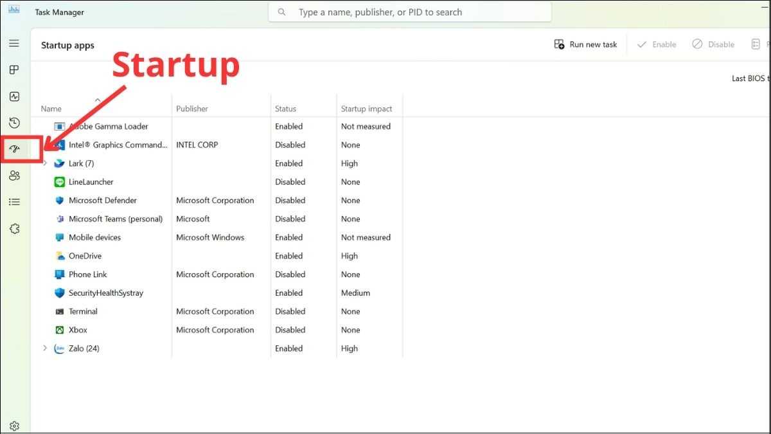Click Run new task
Screen dimensions: 771x434
point(585,44)
